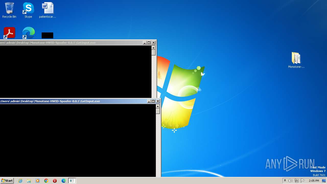Viewport: 327px width, 184px height.
Task: Open the network tray icon
Action: [x=296, y=181]
